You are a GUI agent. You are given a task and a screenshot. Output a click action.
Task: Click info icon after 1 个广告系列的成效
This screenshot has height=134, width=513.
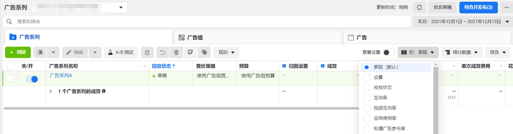coord(104,91)
